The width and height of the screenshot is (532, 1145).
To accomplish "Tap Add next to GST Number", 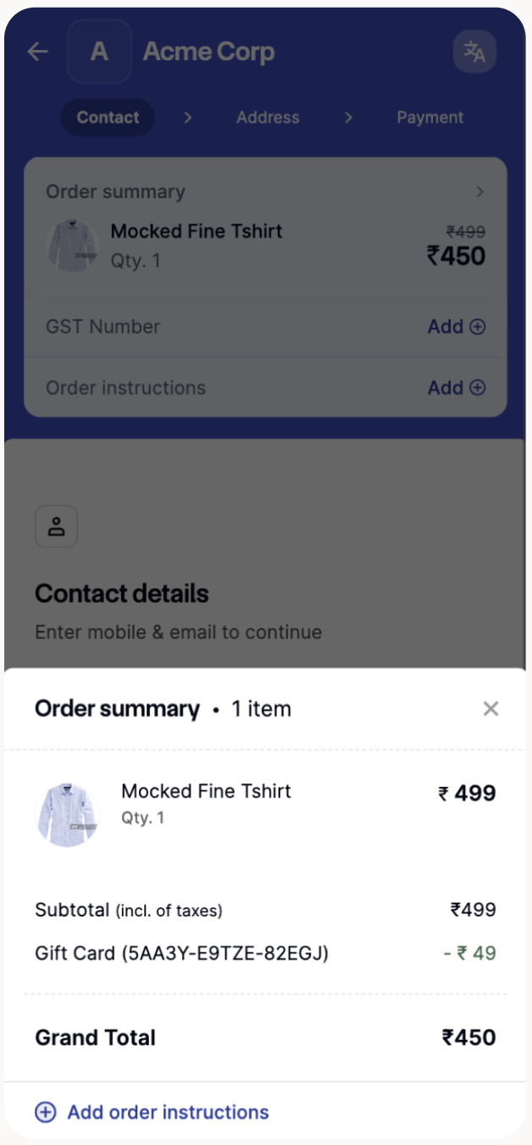I will pyautogui.click(x=446, y=326).
